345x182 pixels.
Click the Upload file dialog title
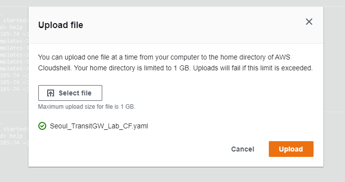(x=61, y=25)
